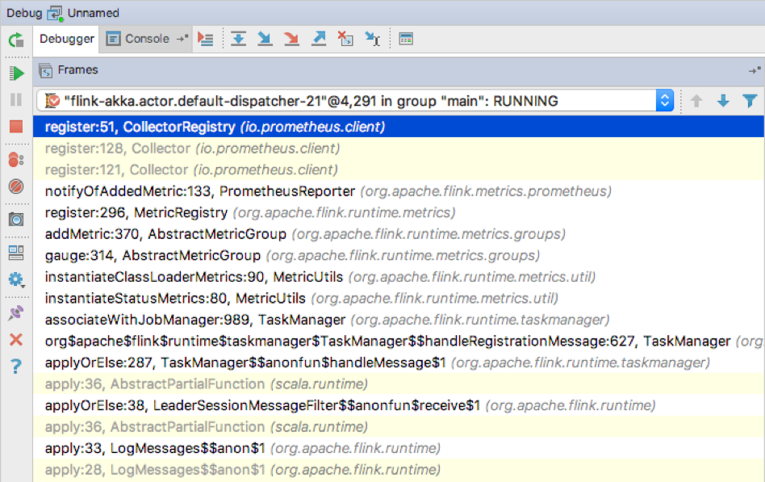The height and width of the screenshot is (482, 765).
Task: Toggle Mute Breakpoints
Action: pyautogui.click(x=16, y=187)
